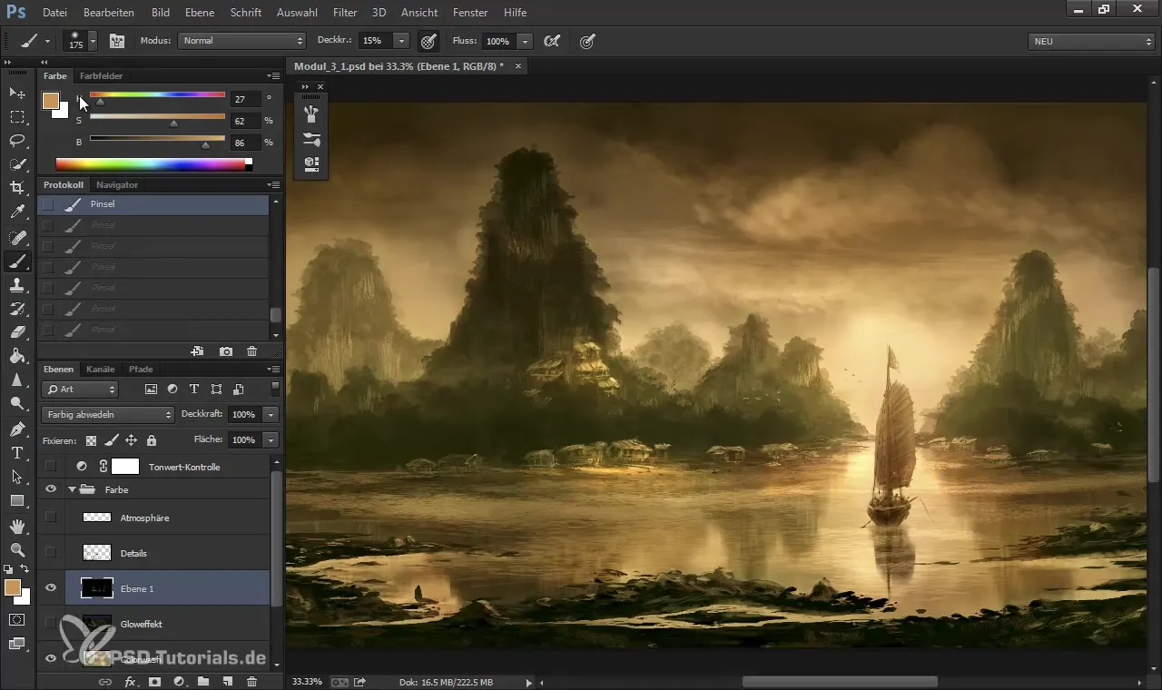Select the Eraser tool
1162x690 pixels.
[16, 332]
